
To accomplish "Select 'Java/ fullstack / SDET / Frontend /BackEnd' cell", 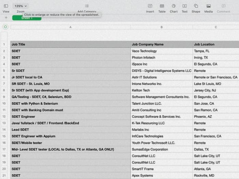I will click(x=70, y=123).
